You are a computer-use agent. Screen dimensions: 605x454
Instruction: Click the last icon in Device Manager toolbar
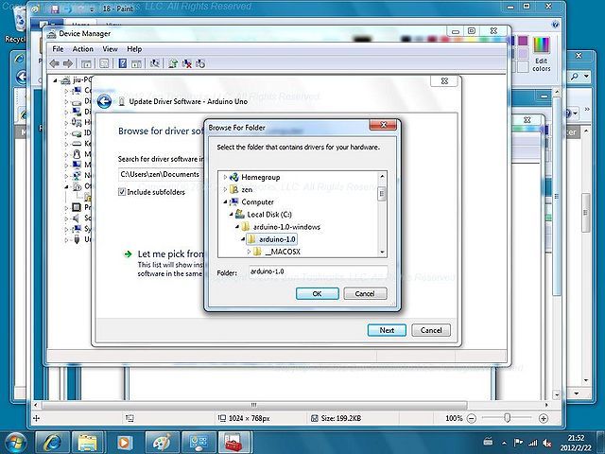point(200,63)
